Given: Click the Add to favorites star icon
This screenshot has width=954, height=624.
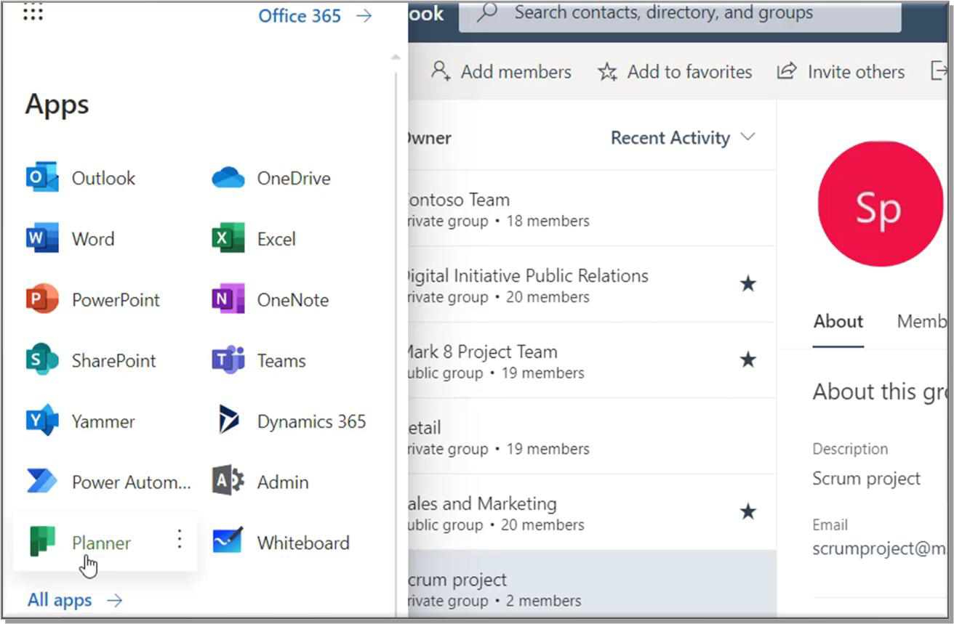Looking at the screenshot, I should (607, 72).
